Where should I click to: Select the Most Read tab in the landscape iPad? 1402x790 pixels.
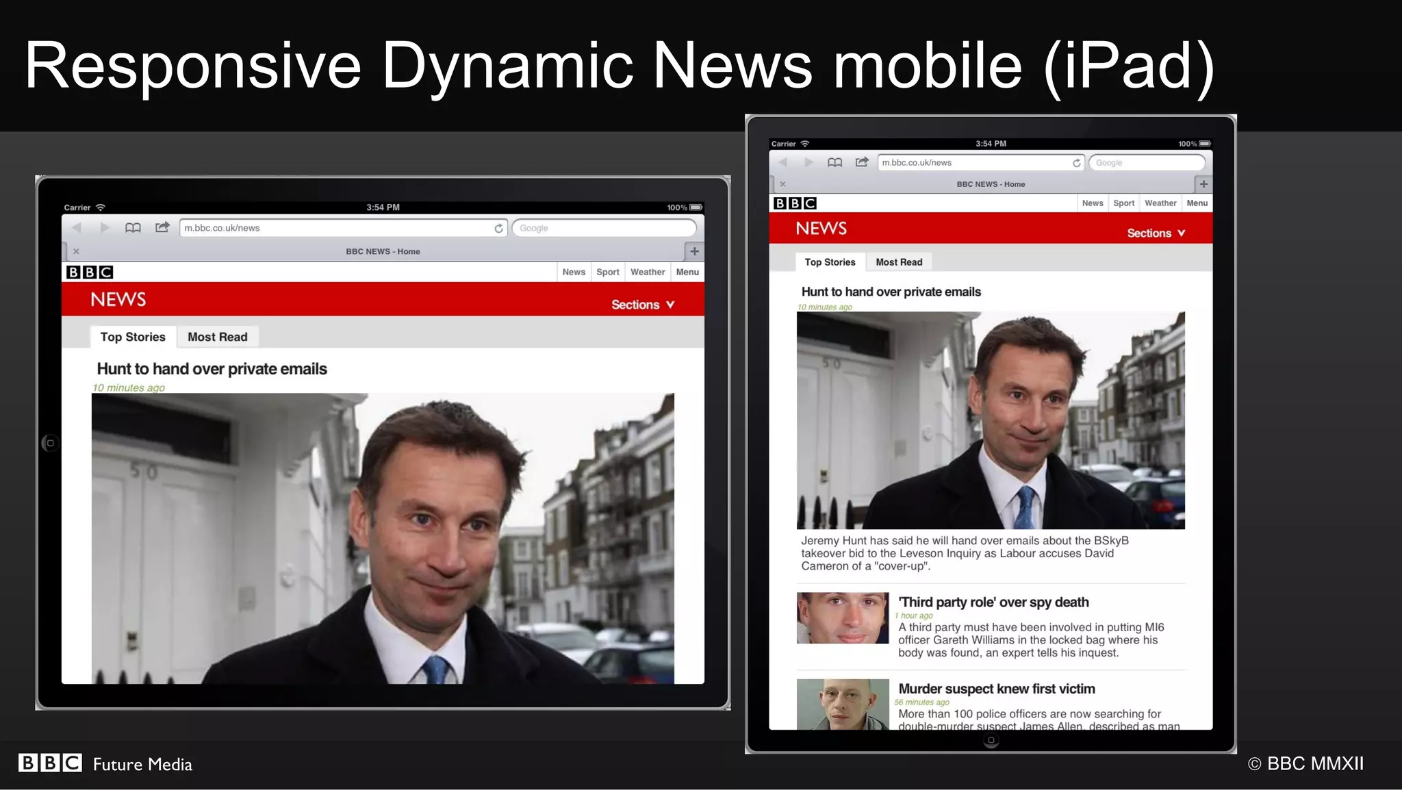coord(218,337)
